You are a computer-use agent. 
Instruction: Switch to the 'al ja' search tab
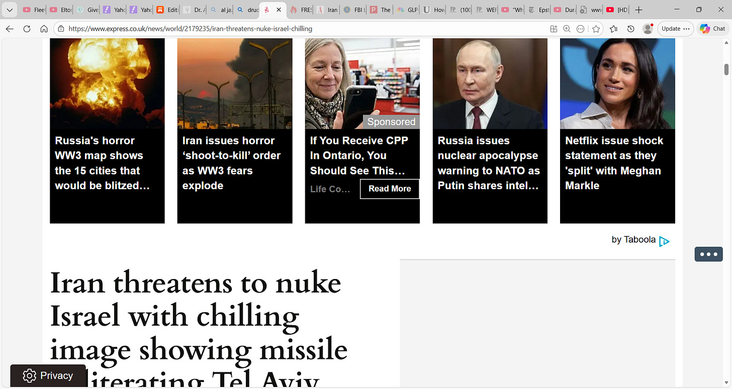(220, 10)
